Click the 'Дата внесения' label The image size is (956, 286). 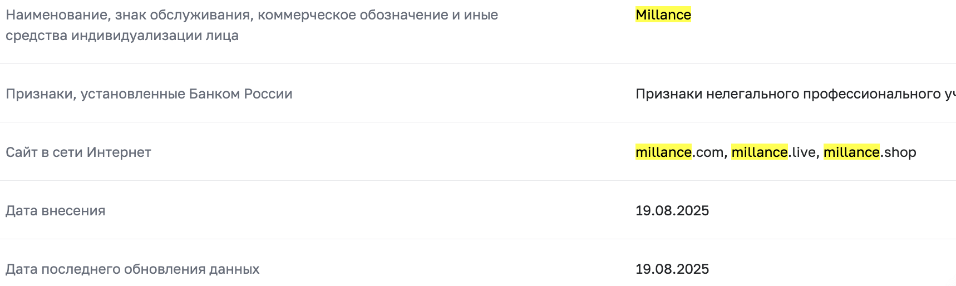pos(55,211)
